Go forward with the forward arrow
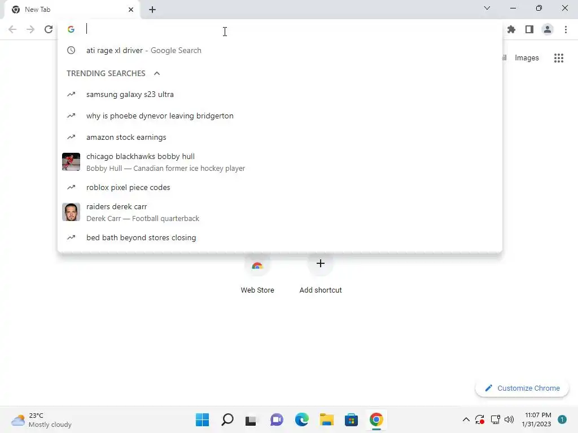Screen dimensions: 578x433 click(30, 29)
